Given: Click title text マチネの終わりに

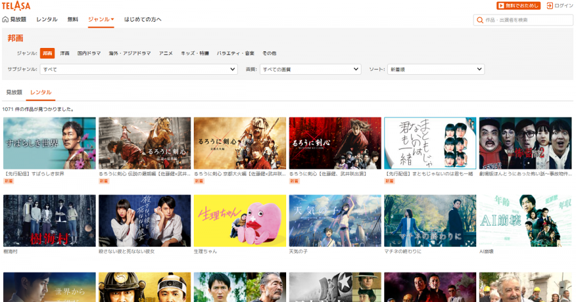Looking at the screenshot, I should 403,251.
